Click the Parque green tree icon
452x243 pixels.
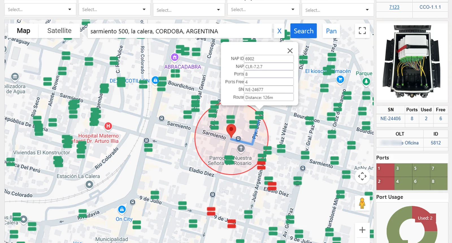[366, 82]
